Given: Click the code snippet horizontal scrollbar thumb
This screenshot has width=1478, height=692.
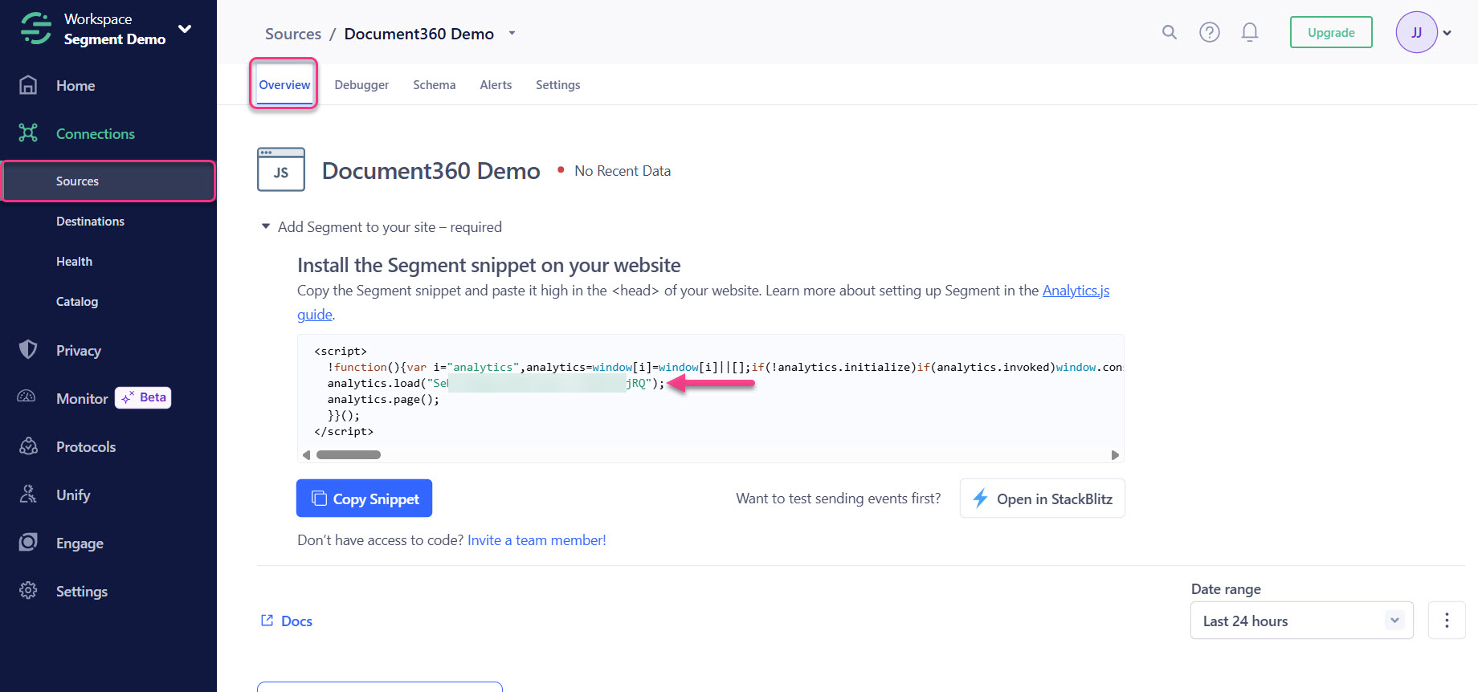Looking at the screenshot, I should [349, 454].
